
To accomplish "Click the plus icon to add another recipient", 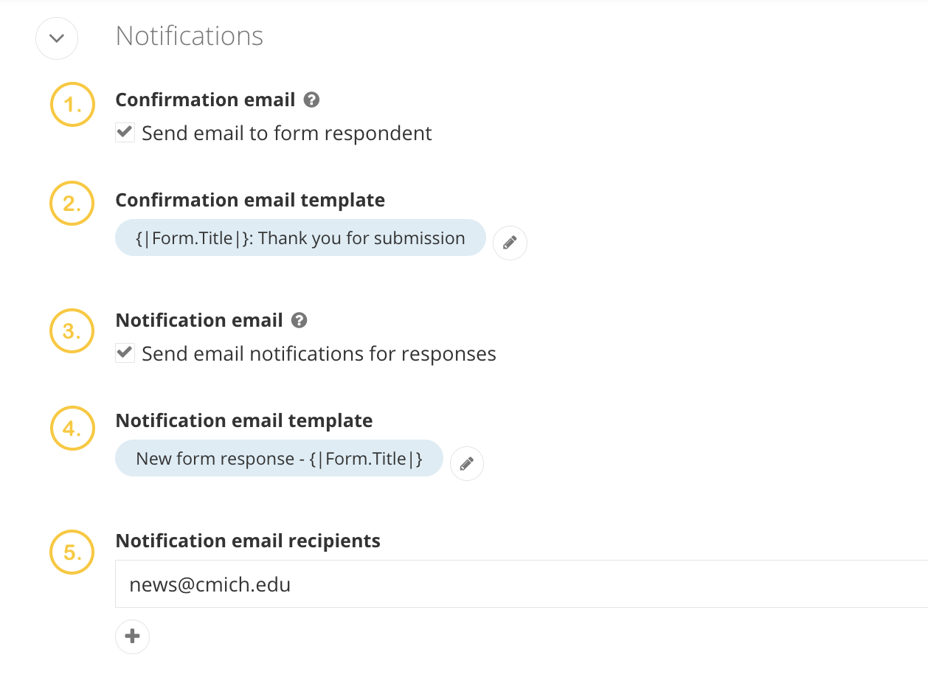I will click(x=132, y=637).
